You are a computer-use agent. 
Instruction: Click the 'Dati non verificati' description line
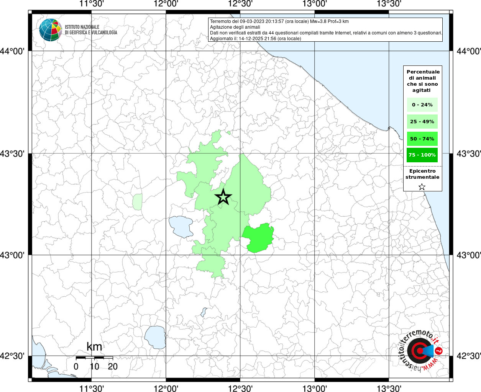pyautogui.click(x=326, y=33)
